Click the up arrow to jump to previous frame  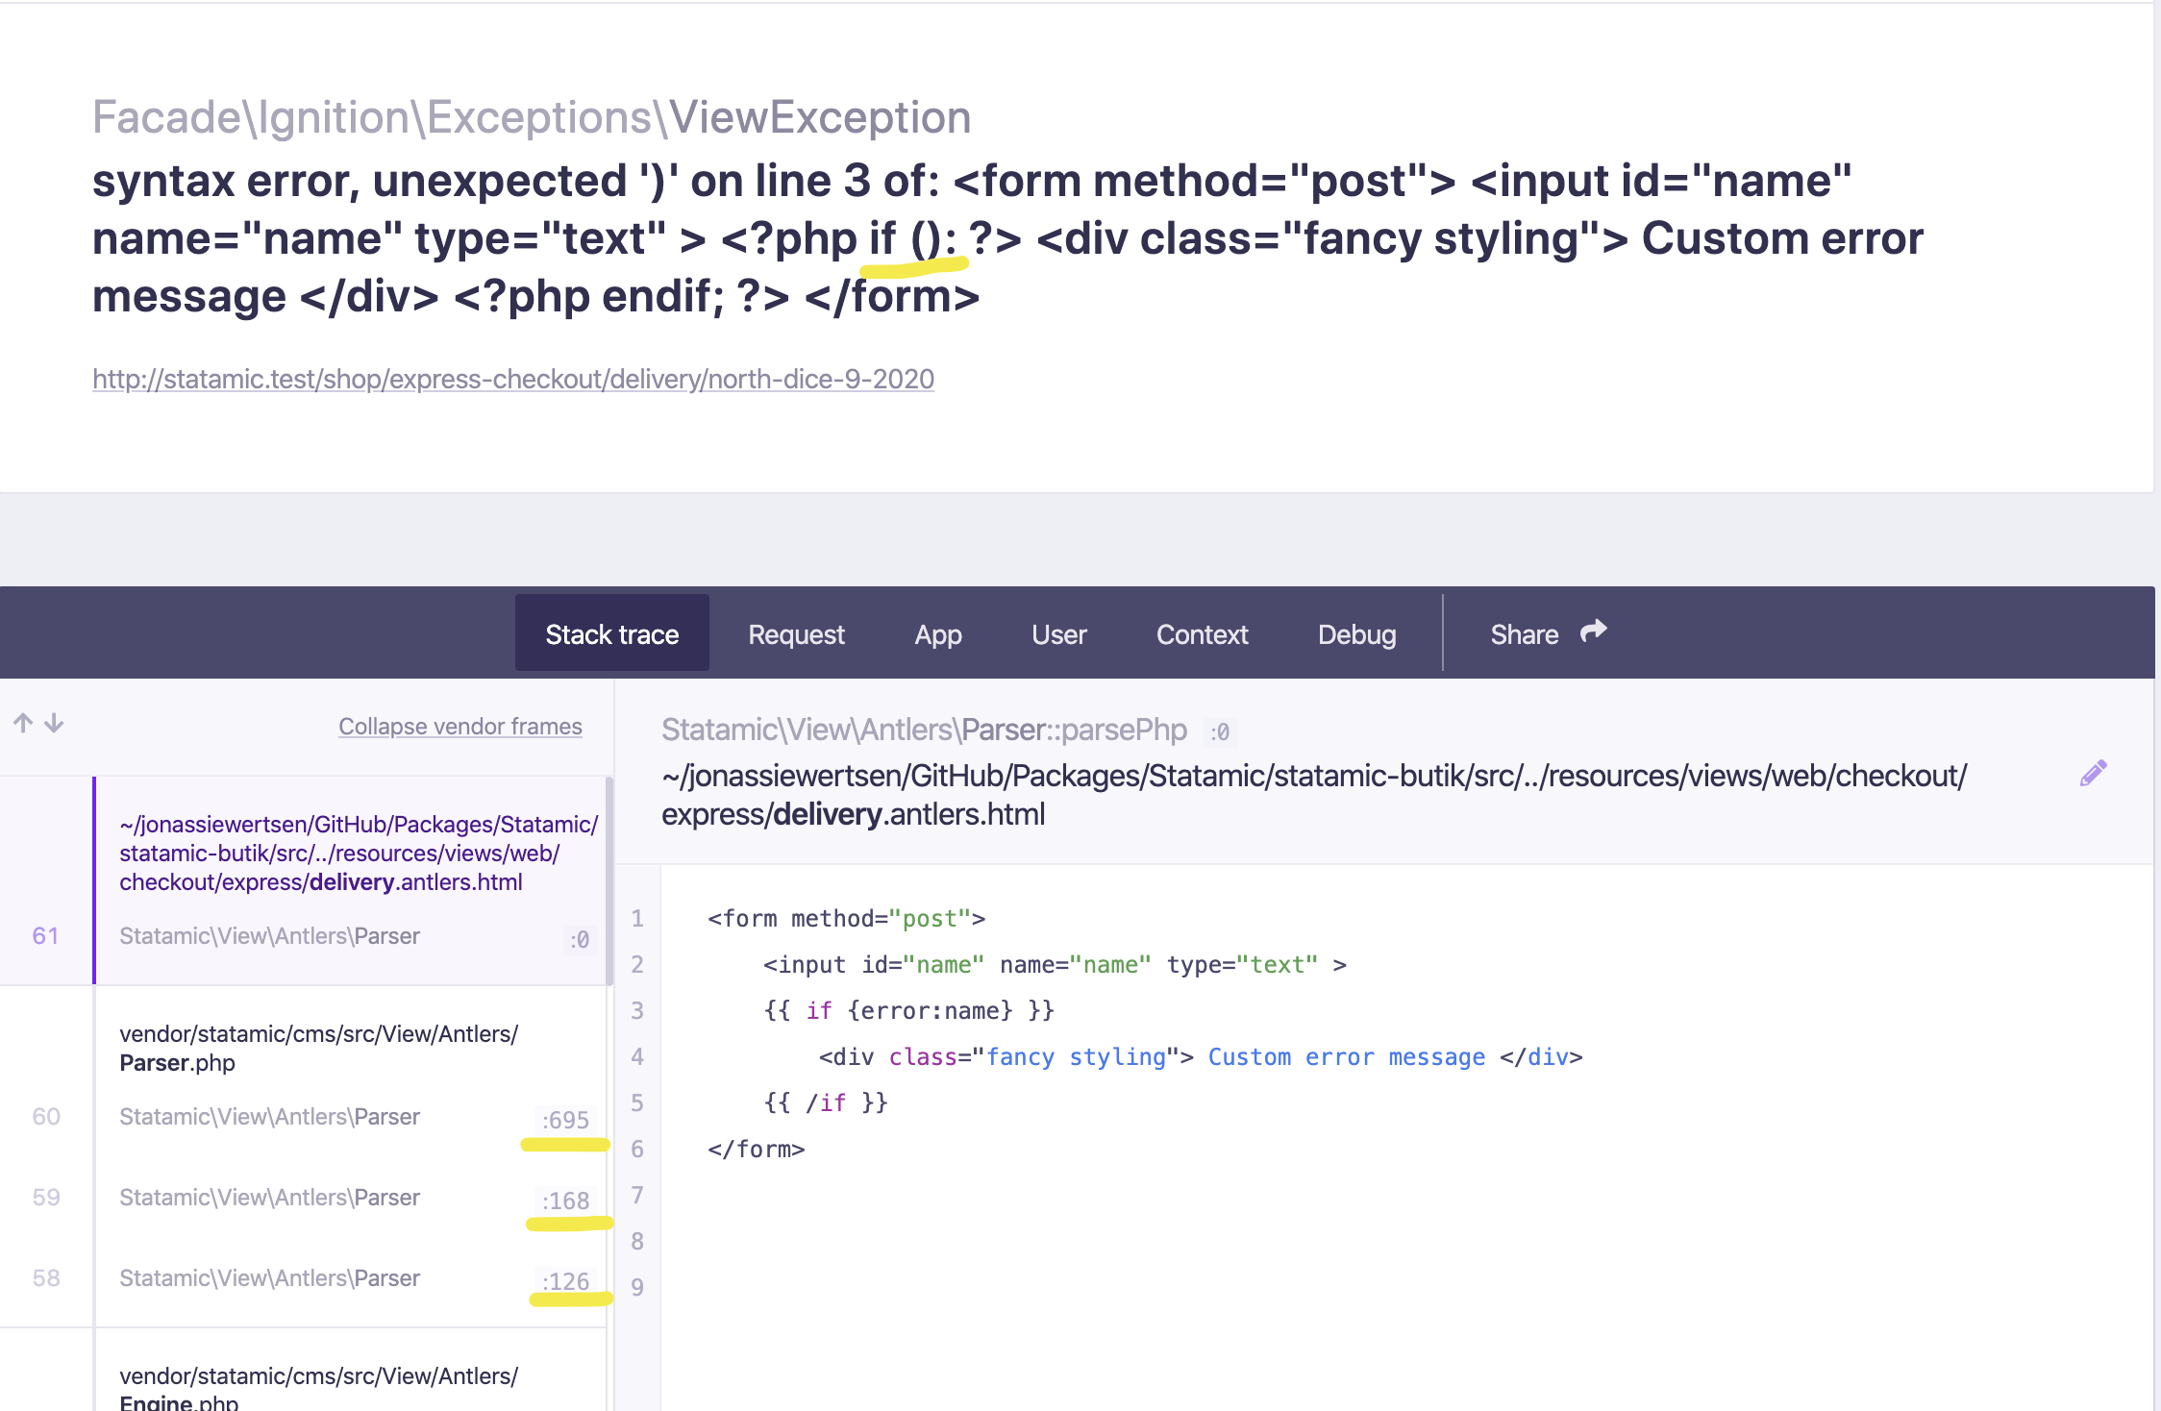pyautogui.click(x=24, y=723)
